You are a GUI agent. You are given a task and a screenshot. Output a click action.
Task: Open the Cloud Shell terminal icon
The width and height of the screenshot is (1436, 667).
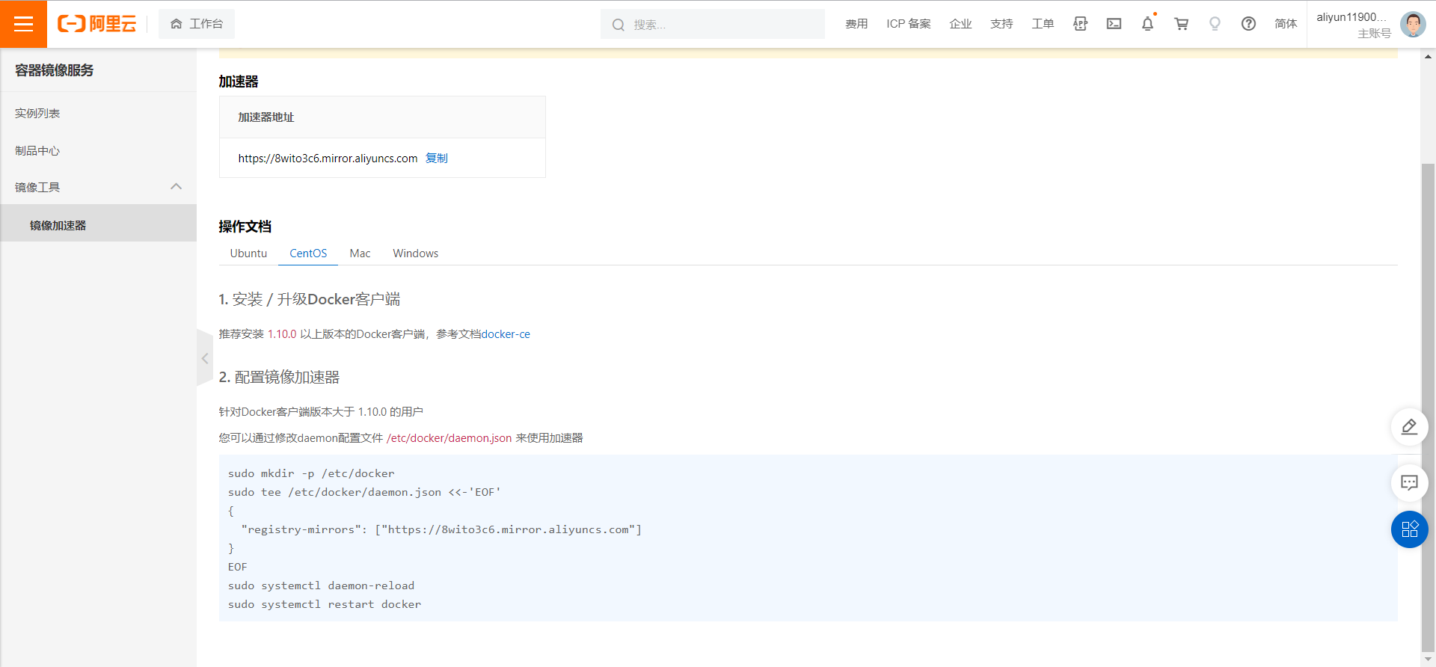tap(1114, 24)
